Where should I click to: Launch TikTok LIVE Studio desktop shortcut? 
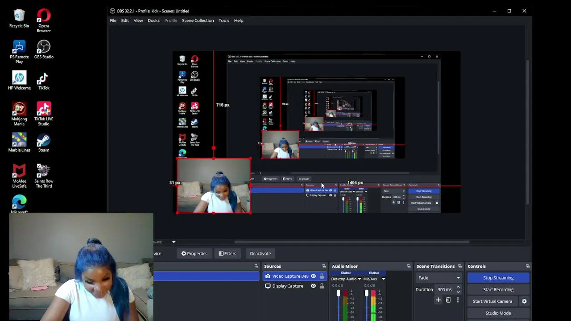tap(44, 114)
